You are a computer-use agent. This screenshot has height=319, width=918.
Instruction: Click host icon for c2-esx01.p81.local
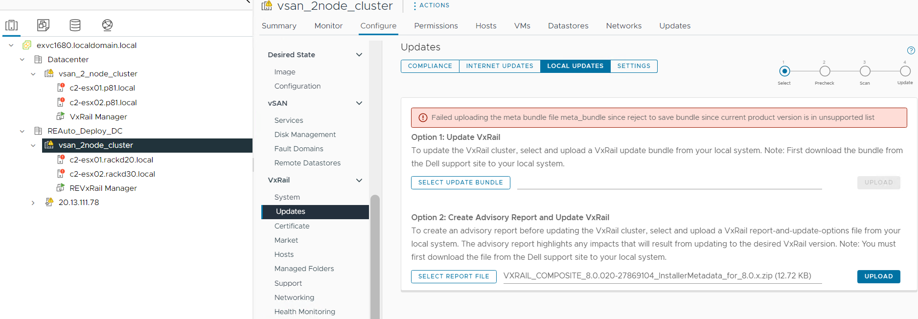pyautogui.click(x=61, y=88)
